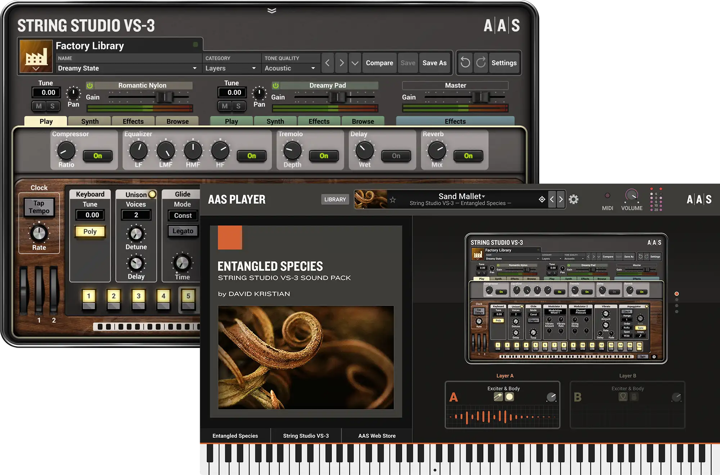Viewport: 720px width, 475px height.
Task: Toggle Romantic Nylon layer power icon
Action: pos(90,85)
